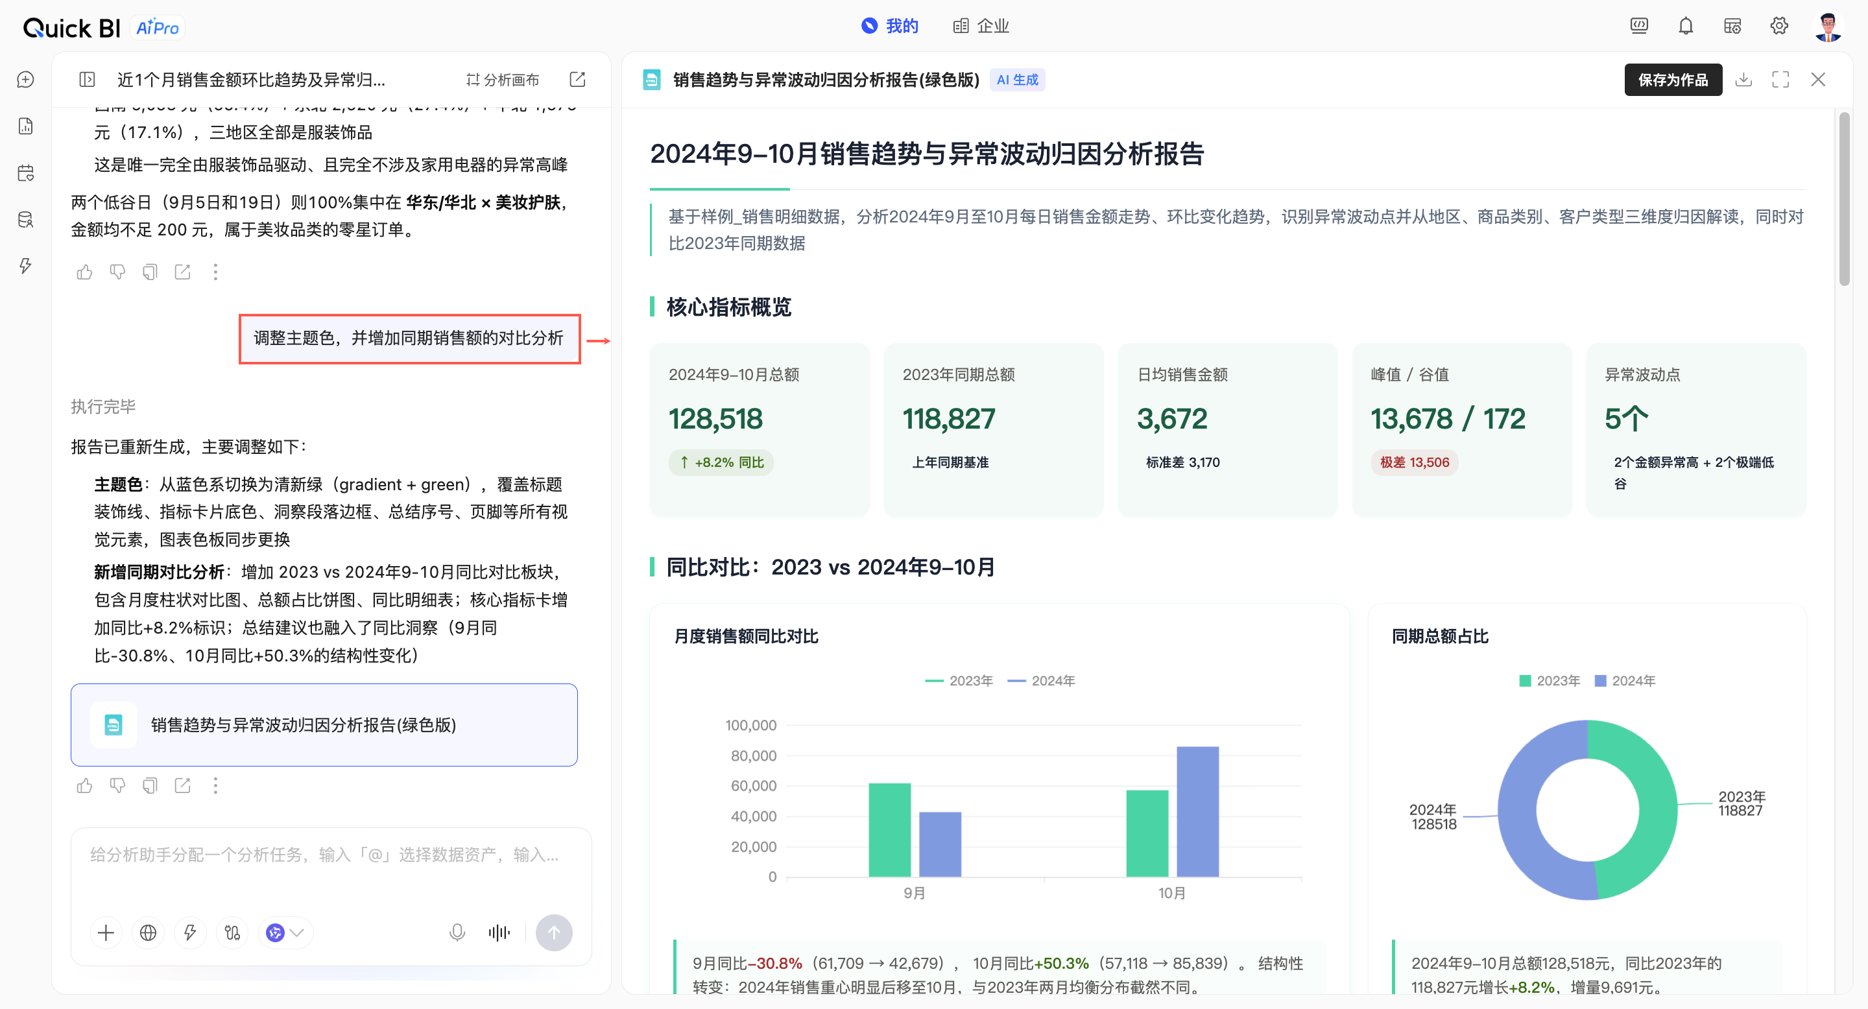
Task: Open the report document sidebar icon
Action: [25, 126]
